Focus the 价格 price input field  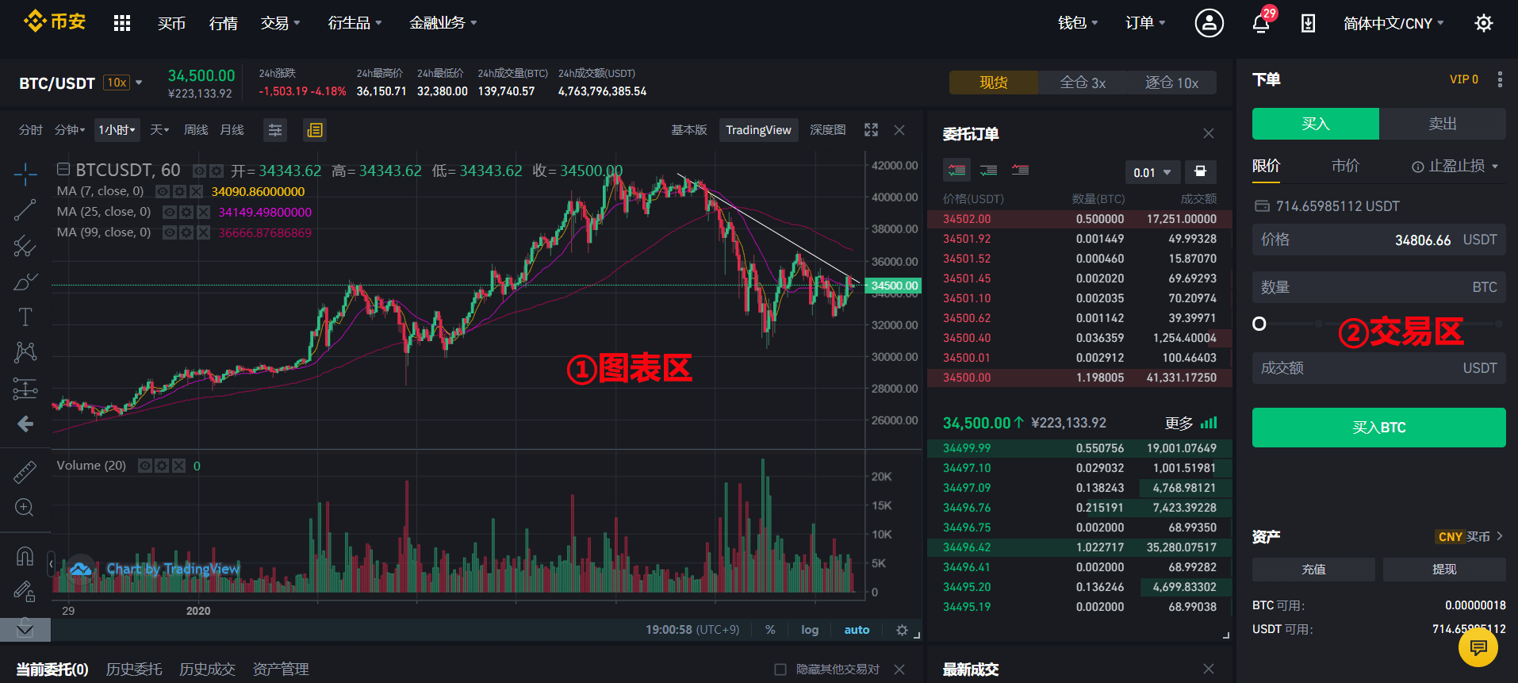pos(1378,240)
